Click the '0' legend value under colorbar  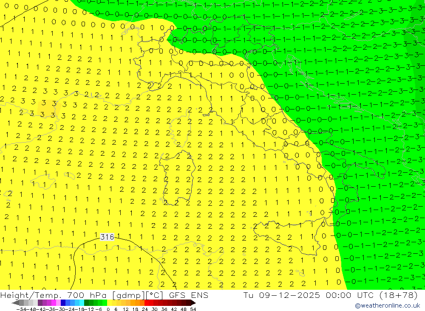click(108, 309)
